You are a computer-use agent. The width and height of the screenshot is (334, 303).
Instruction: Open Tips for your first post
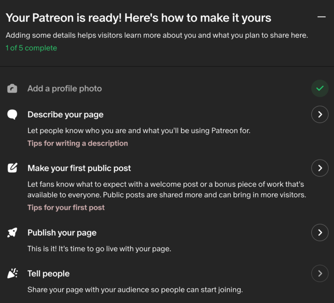[66, 207]
